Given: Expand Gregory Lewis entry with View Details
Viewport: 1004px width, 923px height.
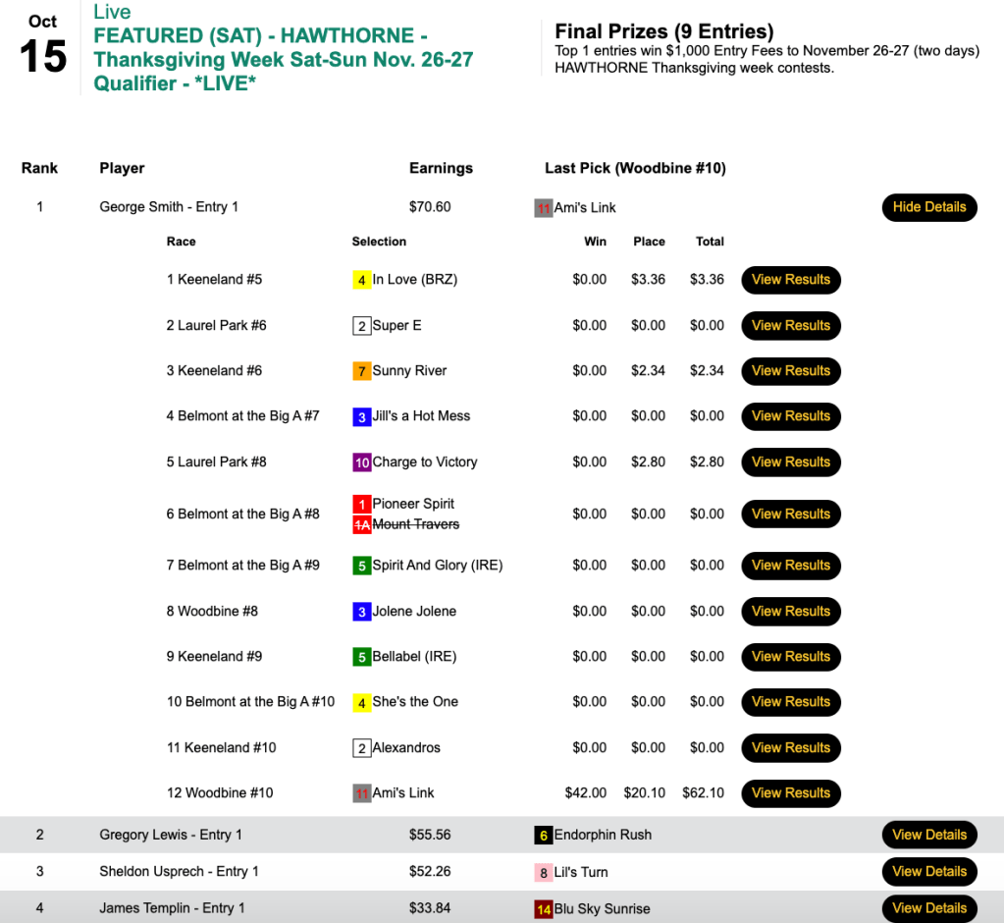Looking at the screenshot, I should tap(928, 836).
